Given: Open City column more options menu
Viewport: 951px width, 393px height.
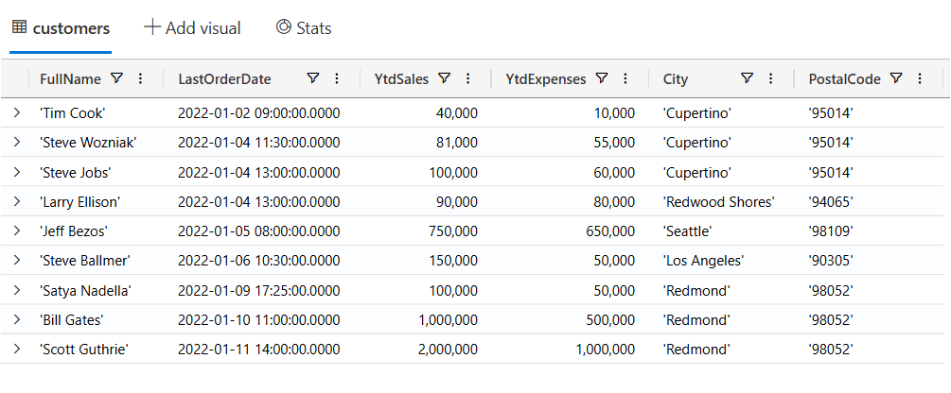Looking at the screenshot, I should 770,79.
